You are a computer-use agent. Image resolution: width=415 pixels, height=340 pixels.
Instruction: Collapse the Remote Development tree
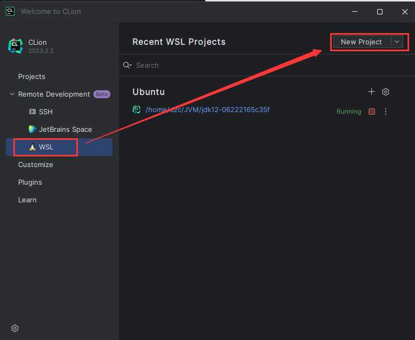pos(12,94)
